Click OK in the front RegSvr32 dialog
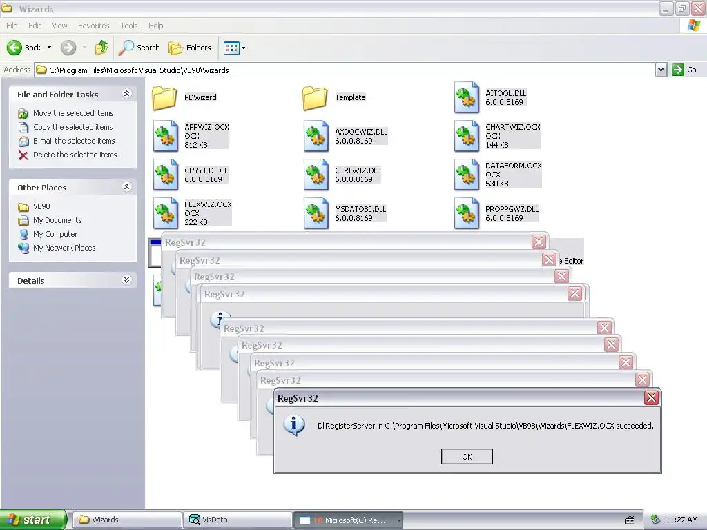The image size is (707, 530). (x=467, y=457)
